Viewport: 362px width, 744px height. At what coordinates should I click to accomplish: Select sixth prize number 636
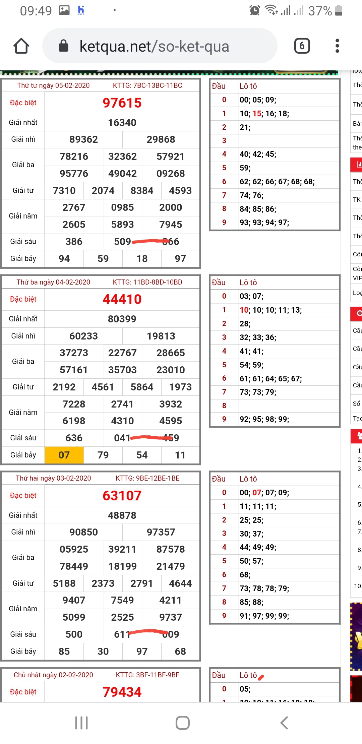pos(74,438)
